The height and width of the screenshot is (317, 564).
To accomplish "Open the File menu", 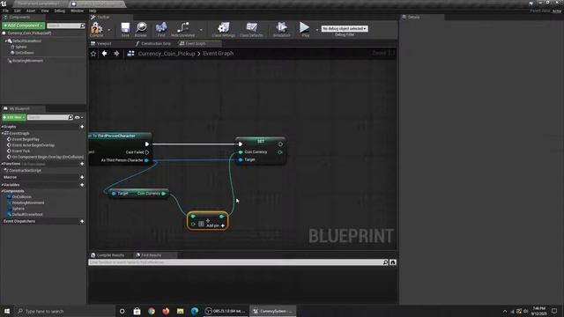I will [x=5, y=11].
